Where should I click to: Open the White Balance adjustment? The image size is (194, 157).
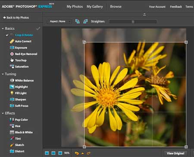tap(22, 81)
